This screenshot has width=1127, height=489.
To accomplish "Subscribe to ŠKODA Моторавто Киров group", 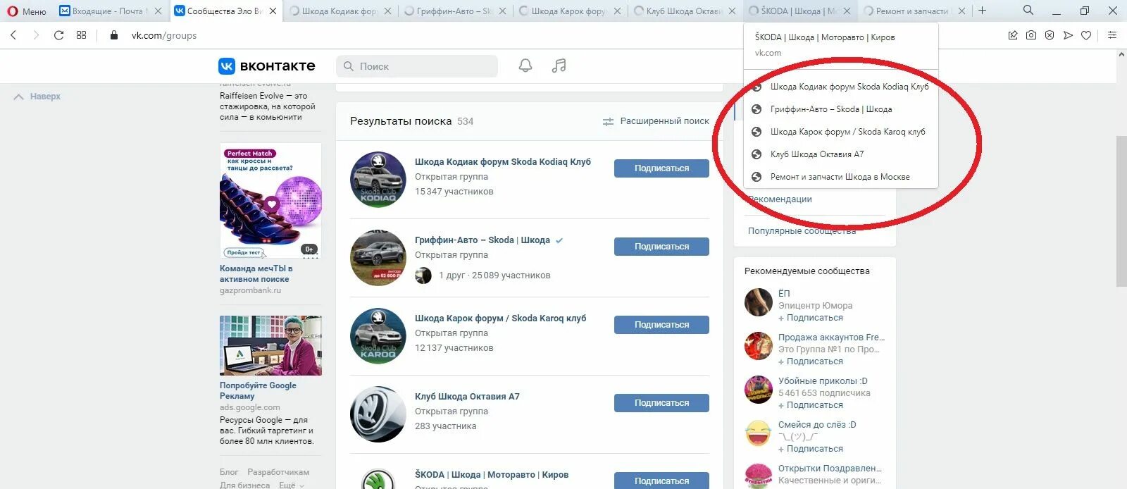I will click(661, 481).
